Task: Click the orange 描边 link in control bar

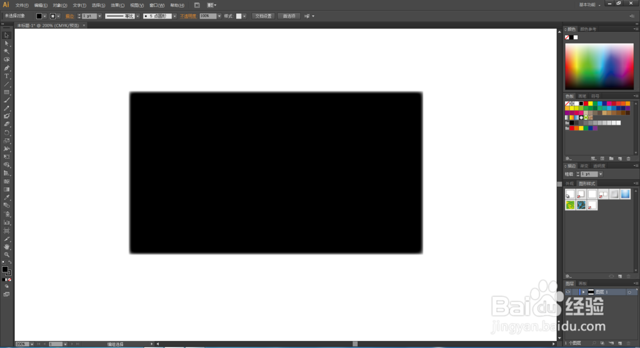Action: click(x=70, y=17)
